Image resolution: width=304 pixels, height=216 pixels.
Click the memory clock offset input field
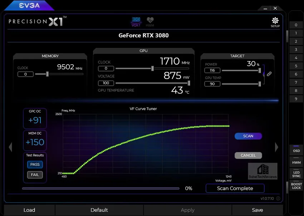[x=25, y=74]
